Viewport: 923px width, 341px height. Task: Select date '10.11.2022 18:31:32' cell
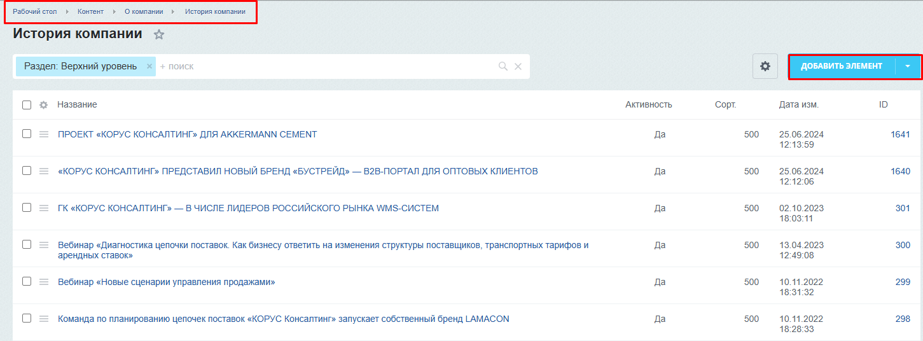(802, 287)
